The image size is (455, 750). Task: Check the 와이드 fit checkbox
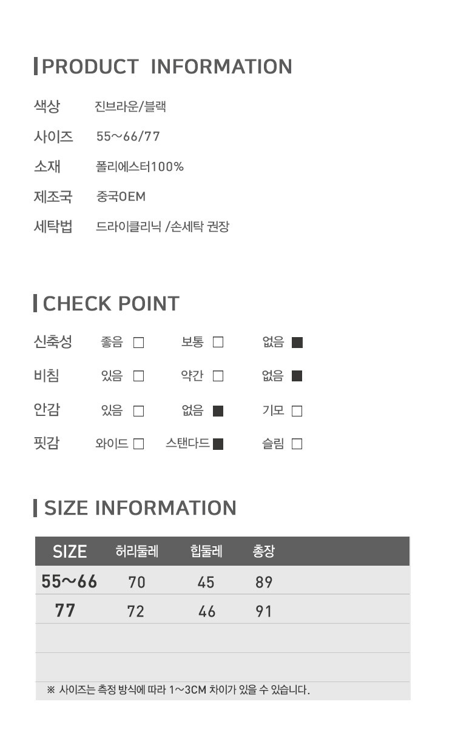[x=138, y=444]
